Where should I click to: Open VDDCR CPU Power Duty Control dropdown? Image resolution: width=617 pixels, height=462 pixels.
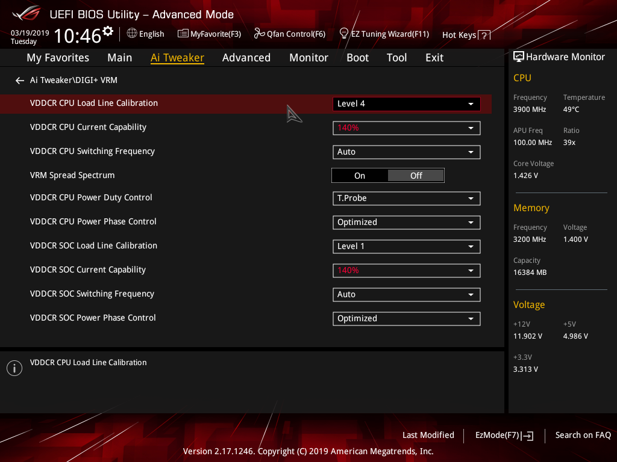[x=406, y=199]
